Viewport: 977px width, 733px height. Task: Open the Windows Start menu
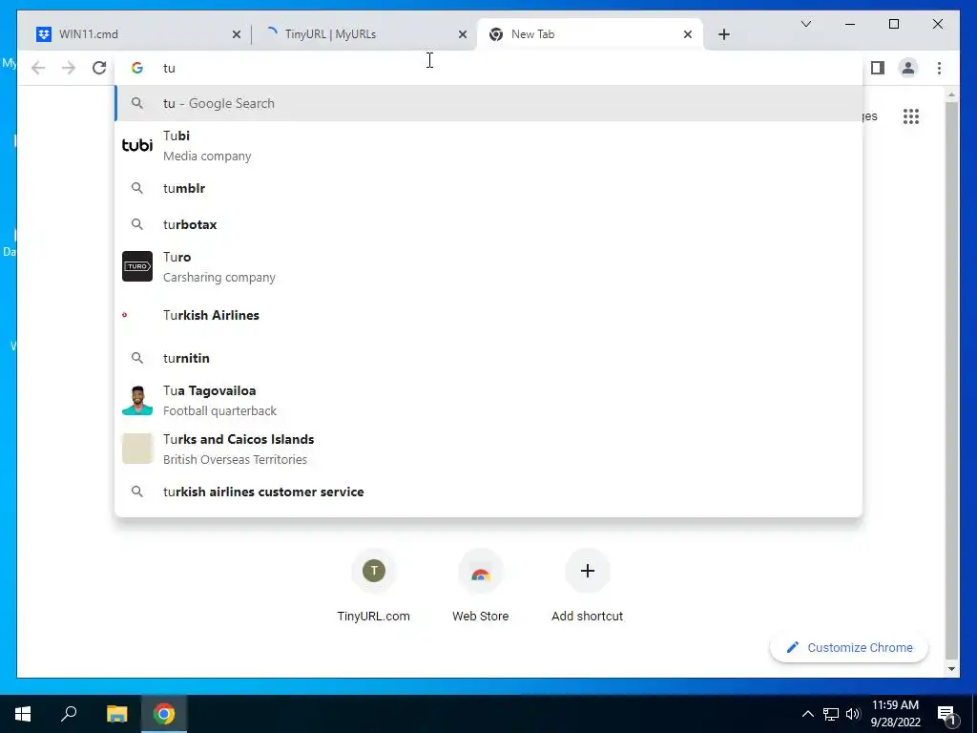23,714
